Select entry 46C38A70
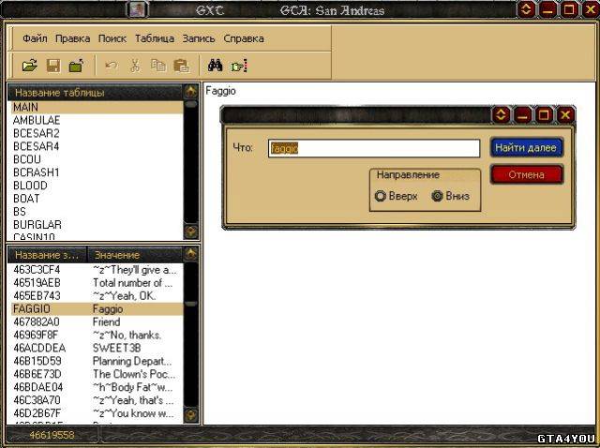Viewport: 600px width, 448px height. point(97,400)
